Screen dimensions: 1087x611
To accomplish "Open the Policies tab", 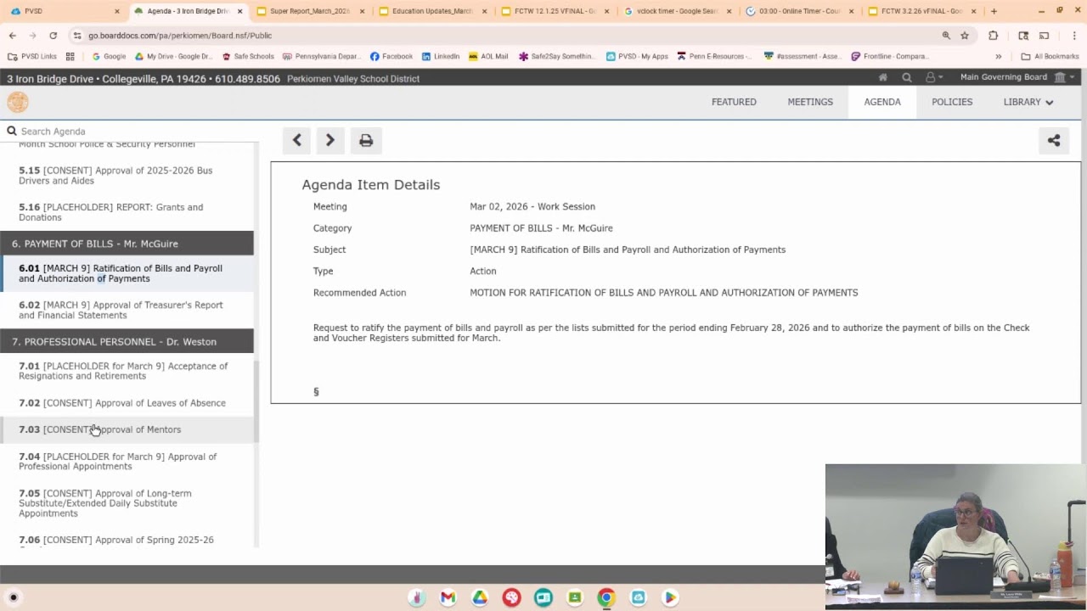I will tap(952, 102).
